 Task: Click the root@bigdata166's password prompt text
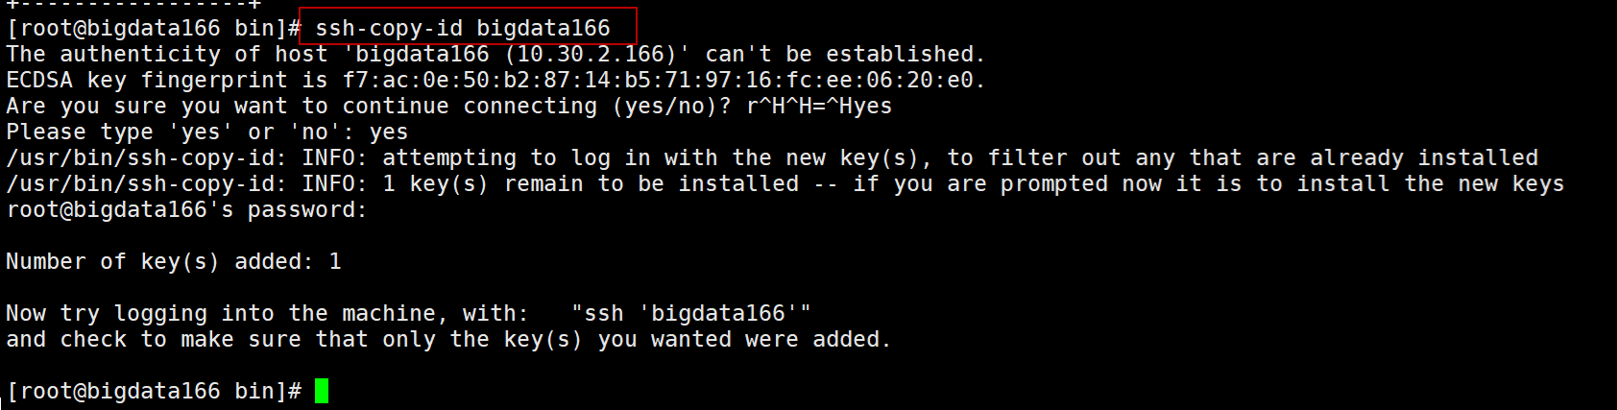(186, 209)
